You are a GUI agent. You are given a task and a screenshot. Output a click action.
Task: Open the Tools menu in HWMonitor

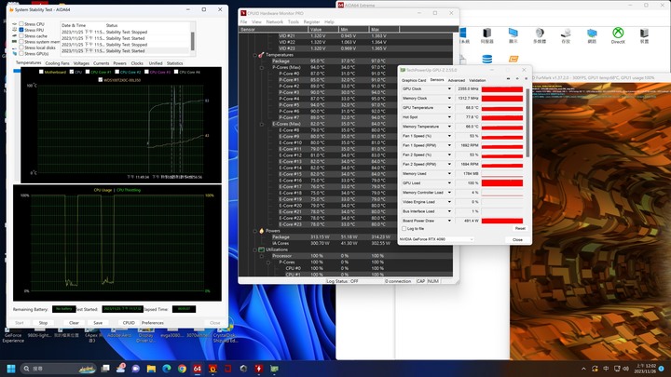[x=294, y=21]
